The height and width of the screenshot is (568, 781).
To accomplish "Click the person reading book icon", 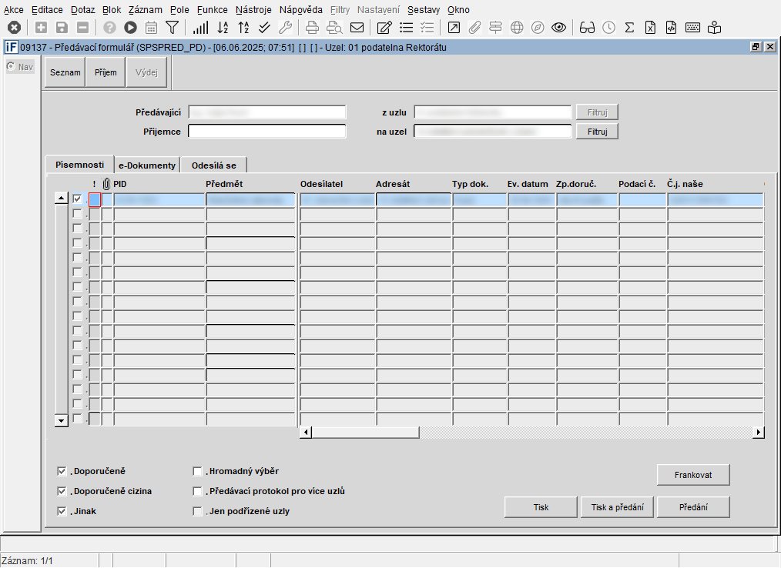I will click(x=714, y=28).
